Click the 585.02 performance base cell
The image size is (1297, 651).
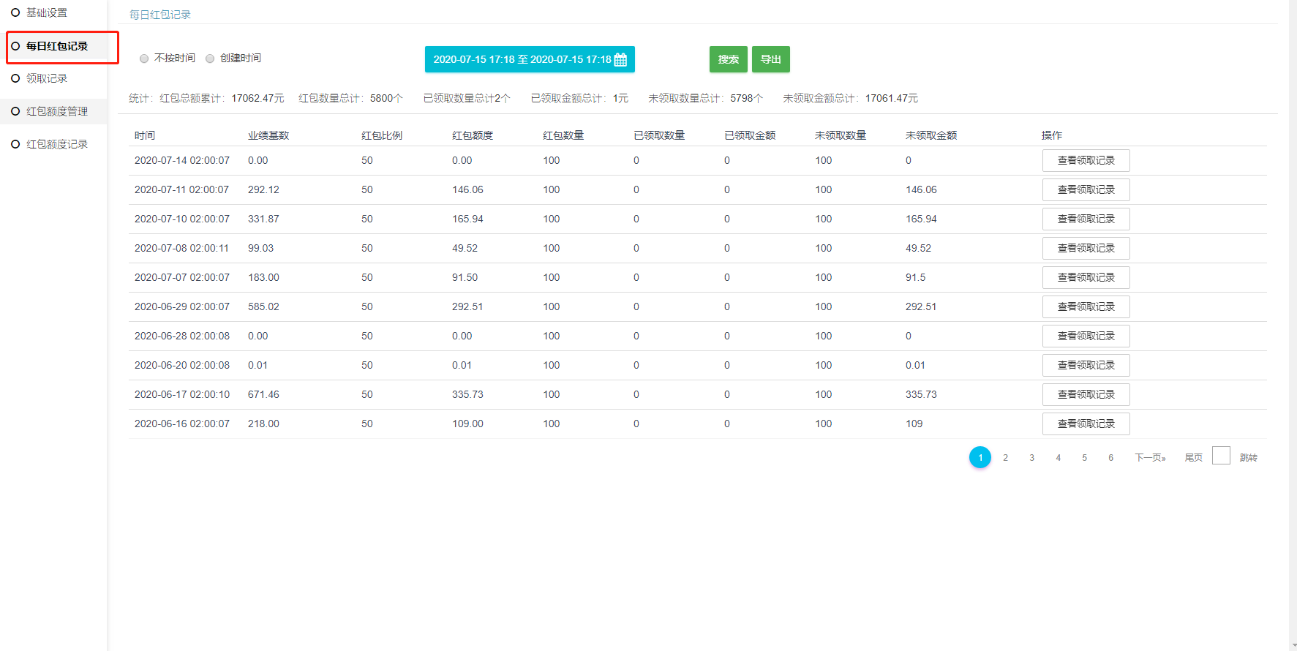coord(263,306)
